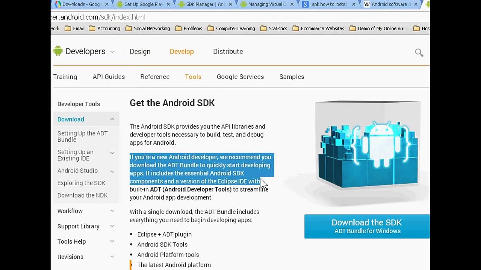Open the Tools sub-navigation link

(x=193, y=76)
